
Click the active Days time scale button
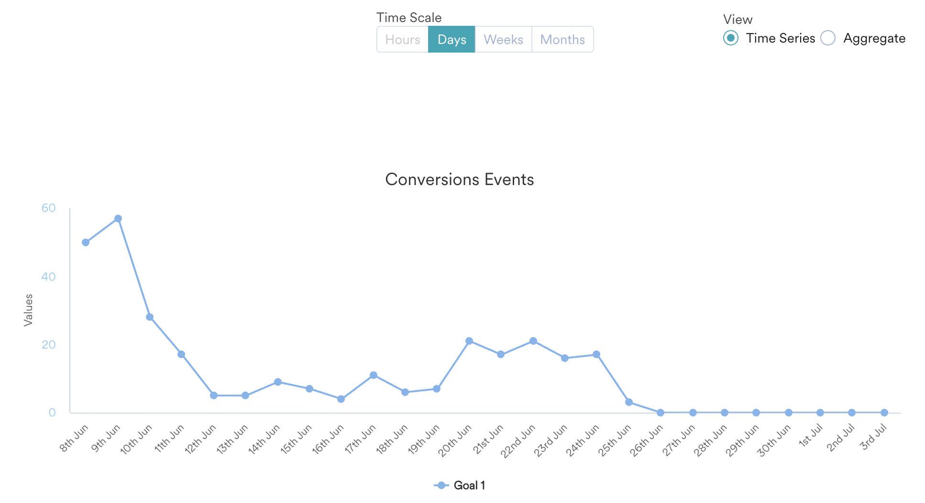point(451,39)
